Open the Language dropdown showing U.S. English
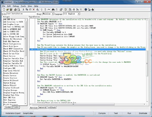The width and height of the screenshot is (152, 117). [x=79, y=14]
